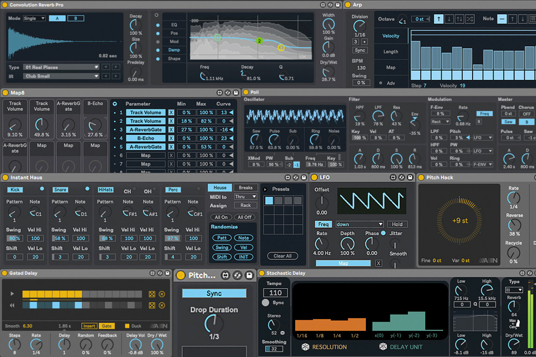Enable the Sync circle toggle in Stochastic Delay
The width and height of the screenshot is (536, 357).
click(266, 303)
